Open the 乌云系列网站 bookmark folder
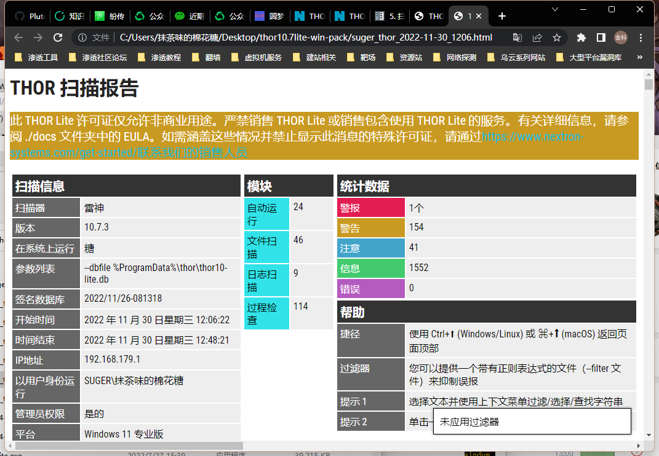The image size is (659, 456). pyautogui.click(x=516, y=57)
